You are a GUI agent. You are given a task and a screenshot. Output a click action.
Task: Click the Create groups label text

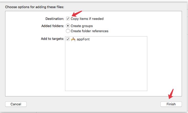coord(82,26)
